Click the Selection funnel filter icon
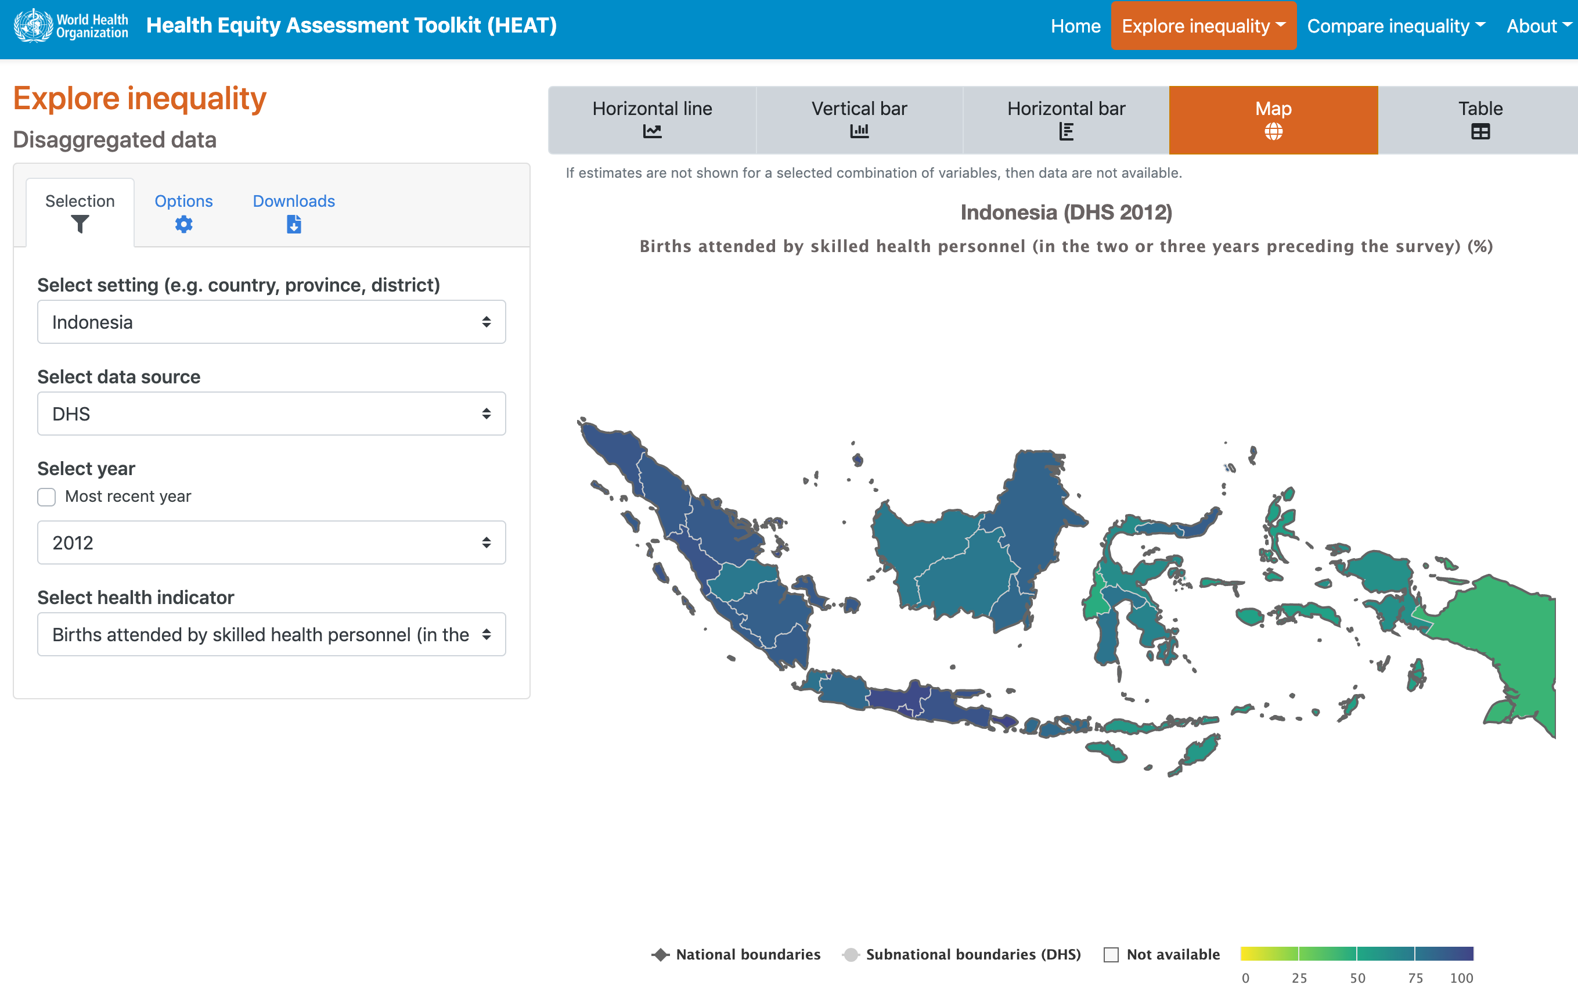This screenshot has height=999, width=1578. point(80,225)
